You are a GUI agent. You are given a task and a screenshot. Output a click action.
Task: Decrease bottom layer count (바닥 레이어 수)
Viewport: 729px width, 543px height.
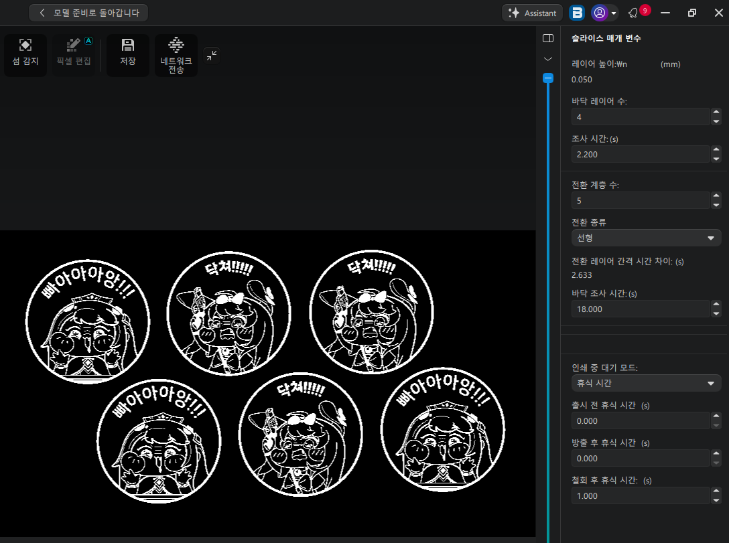pyautogui.click(x=716, y=121)
